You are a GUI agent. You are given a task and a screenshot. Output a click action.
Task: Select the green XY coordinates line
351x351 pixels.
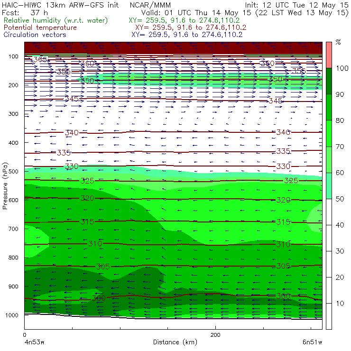pos(184,20)
